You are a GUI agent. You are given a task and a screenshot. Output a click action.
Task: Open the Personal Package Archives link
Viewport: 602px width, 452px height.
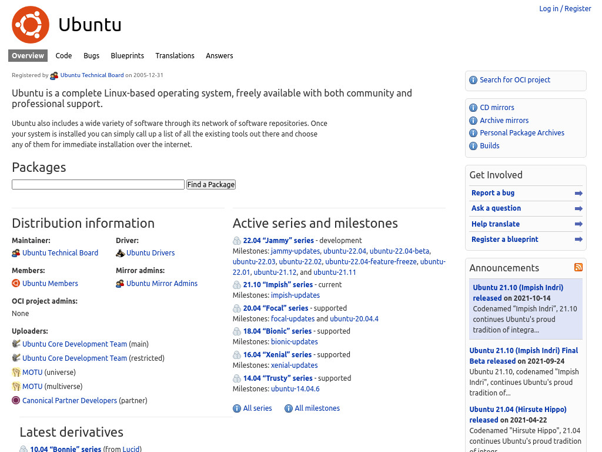(x=522, y=133)
